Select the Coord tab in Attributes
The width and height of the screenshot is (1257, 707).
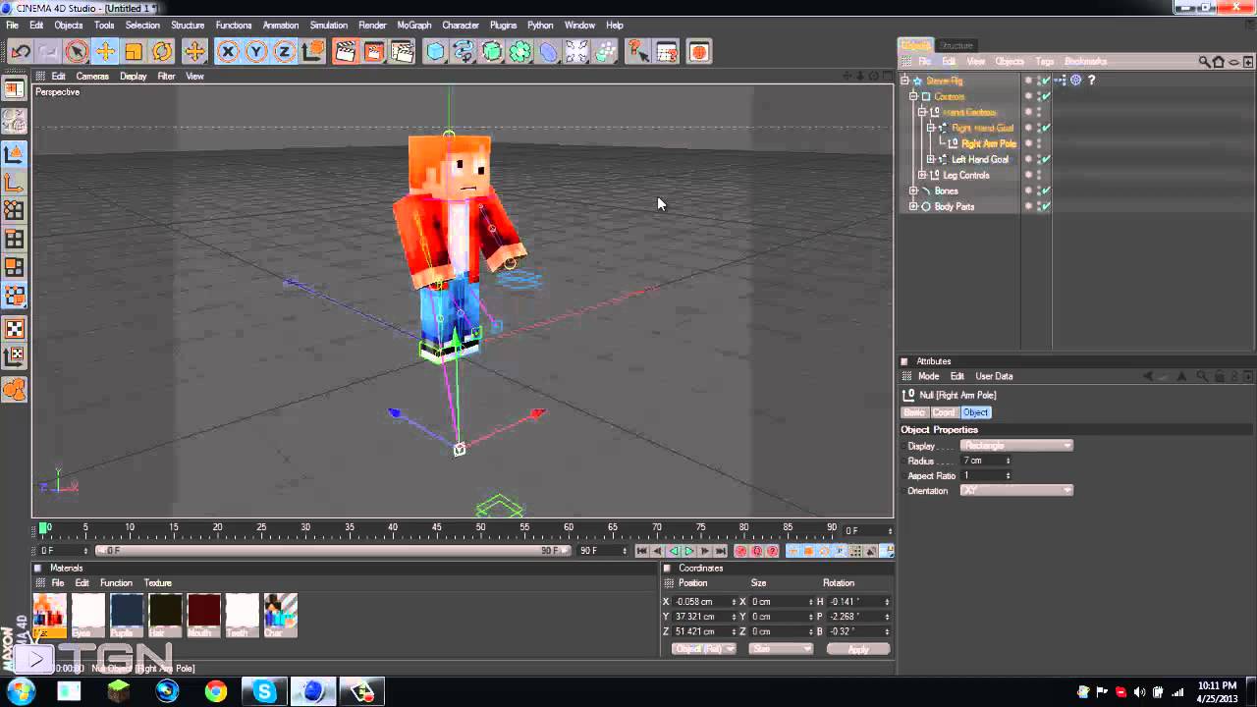tap(944, 412)
